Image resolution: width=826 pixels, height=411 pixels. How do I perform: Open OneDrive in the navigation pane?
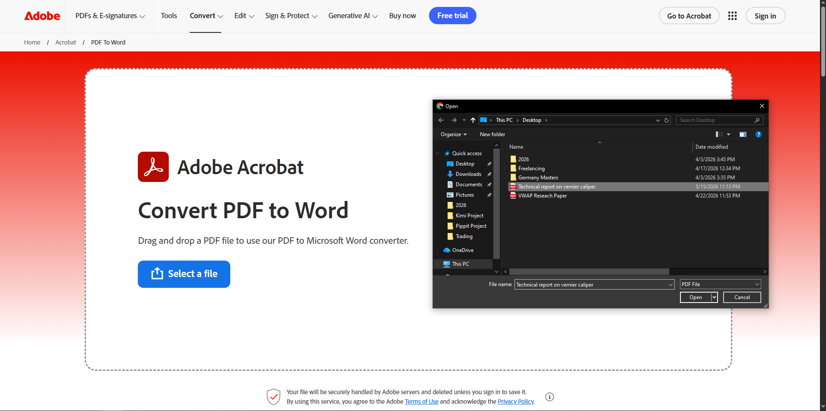[x=463, y=250]
